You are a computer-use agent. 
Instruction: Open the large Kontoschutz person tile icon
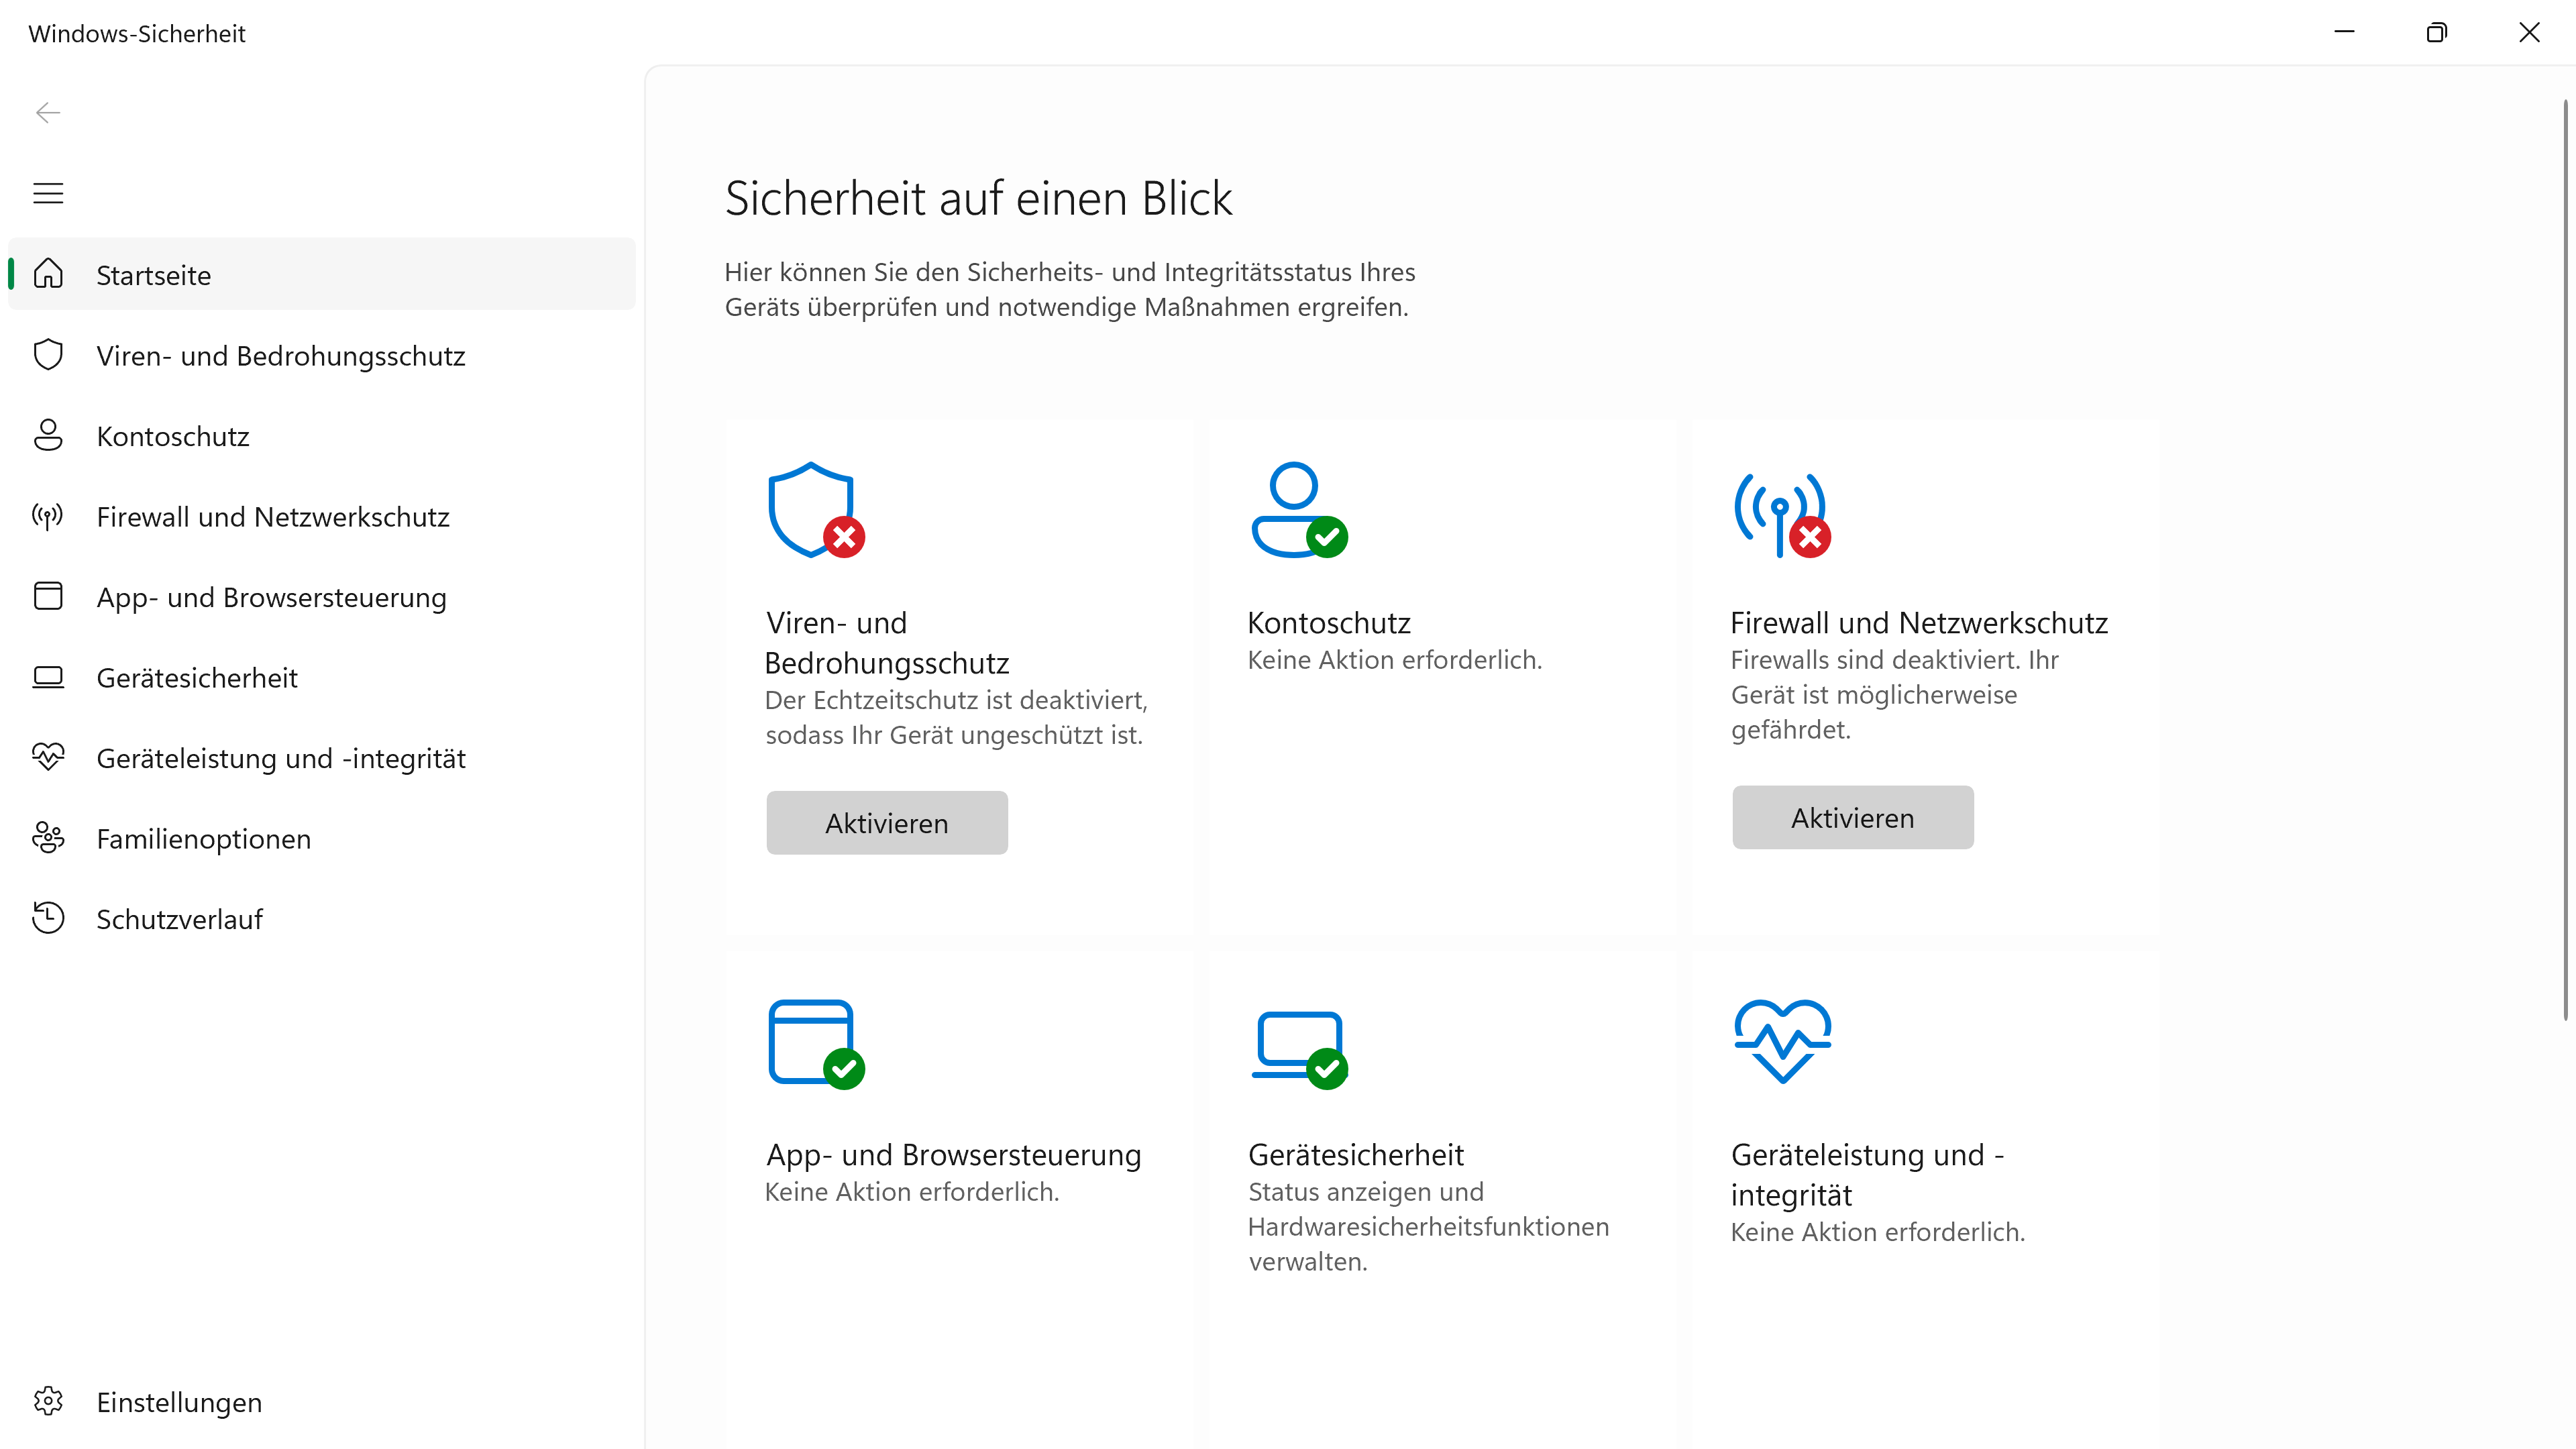point(1299,510)
